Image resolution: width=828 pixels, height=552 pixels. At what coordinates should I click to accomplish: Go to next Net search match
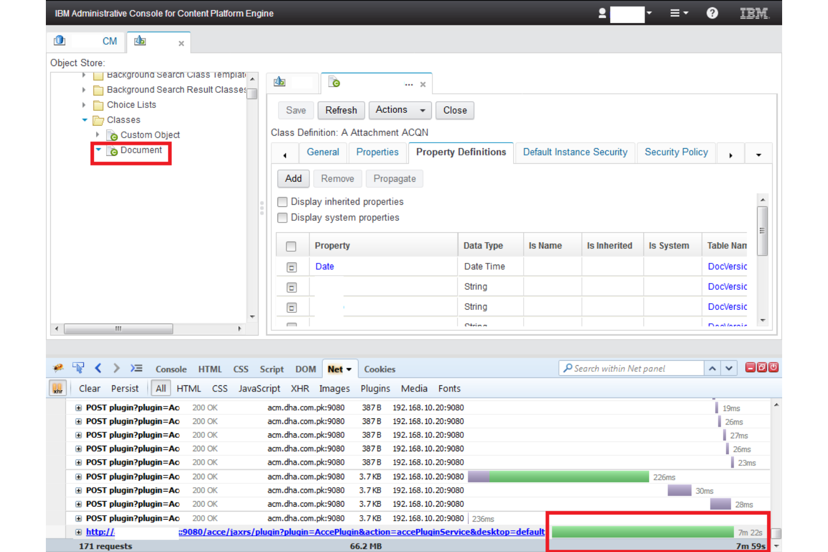click(x=728, y=368)
